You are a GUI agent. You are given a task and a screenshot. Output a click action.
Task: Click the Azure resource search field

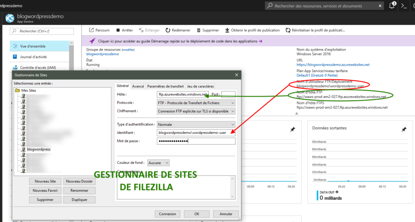click(324, 6)
